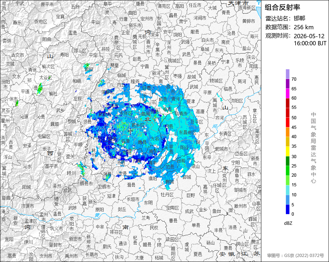Click the 太谷区 map label
The width and height of the screenshot is (329, 262).
(x=46, y=78)
